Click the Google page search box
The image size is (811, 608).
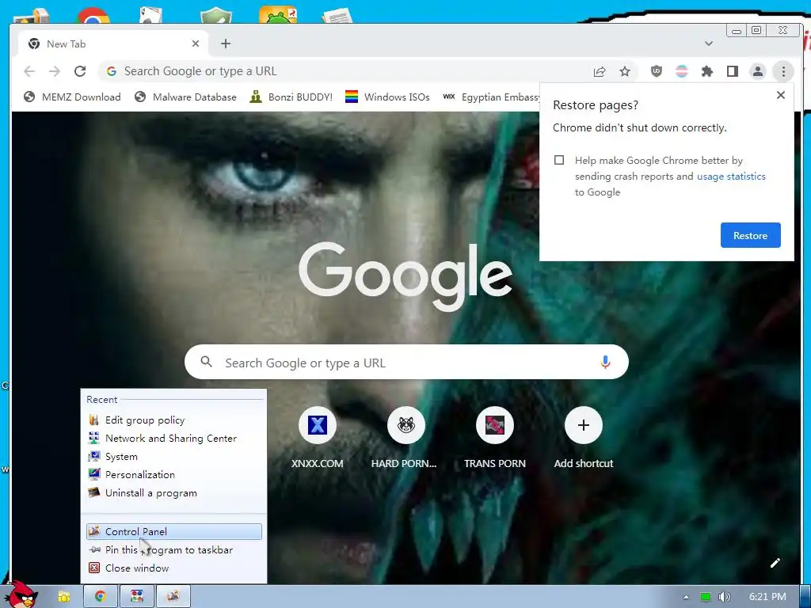pyautogui.click(x=406, y=363)
